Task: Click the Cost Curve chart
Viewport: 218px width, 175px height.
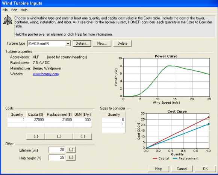Action: pyautogui.click(x=177, y=131)
